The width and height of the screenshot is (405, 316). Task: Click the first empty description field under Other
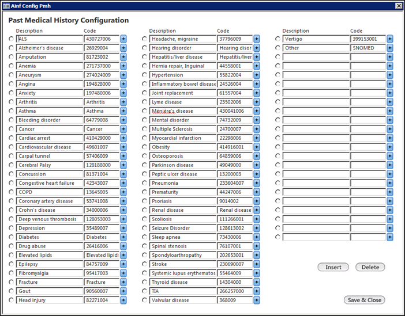click(x=316, y=57)
